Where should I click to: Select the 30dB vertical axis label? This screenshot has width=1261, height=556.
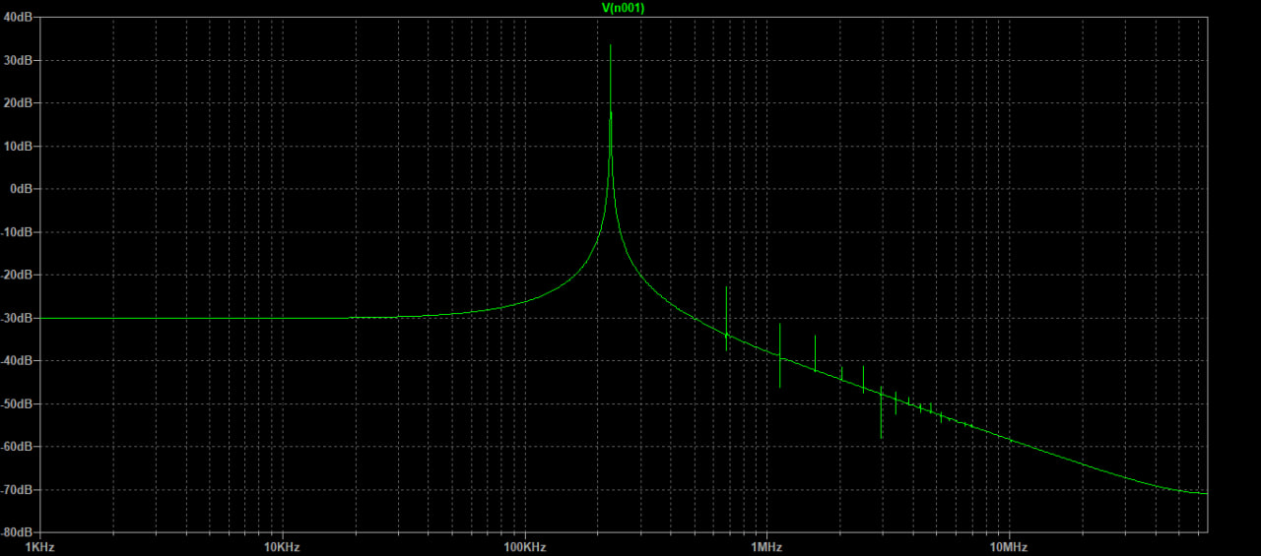[18, 60]
